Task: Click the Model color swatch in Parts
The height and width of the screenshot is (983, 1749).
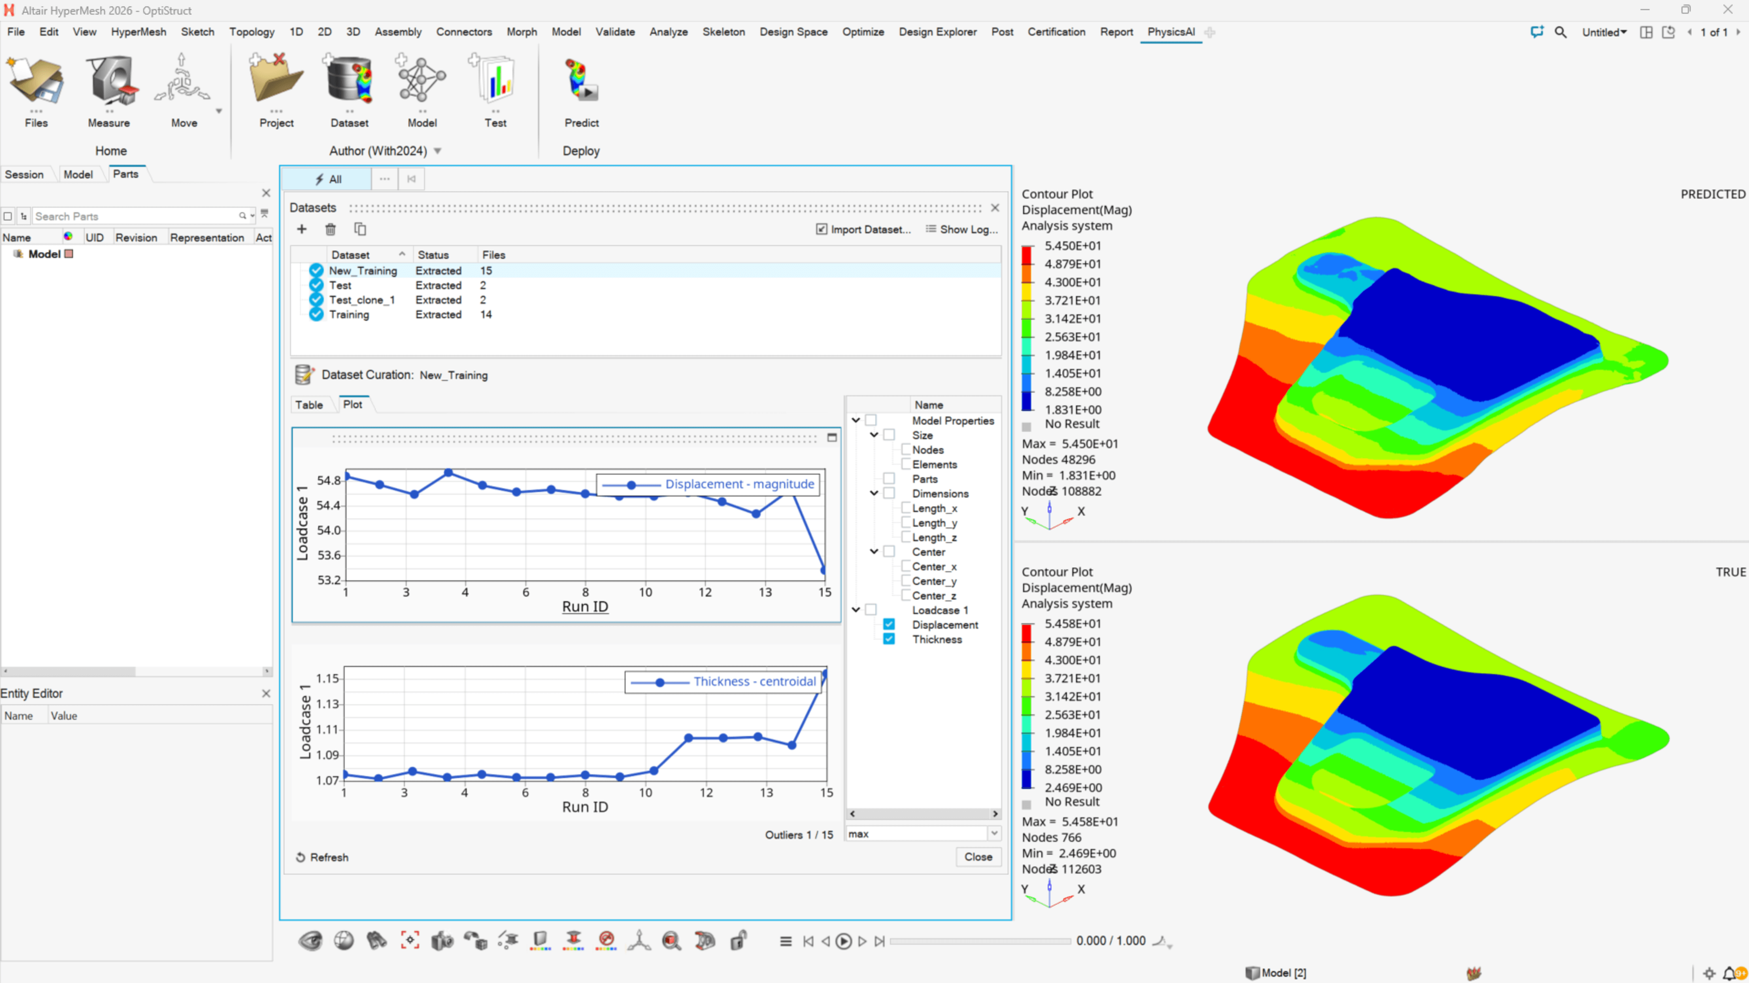Action: click(x=68, y=254)
